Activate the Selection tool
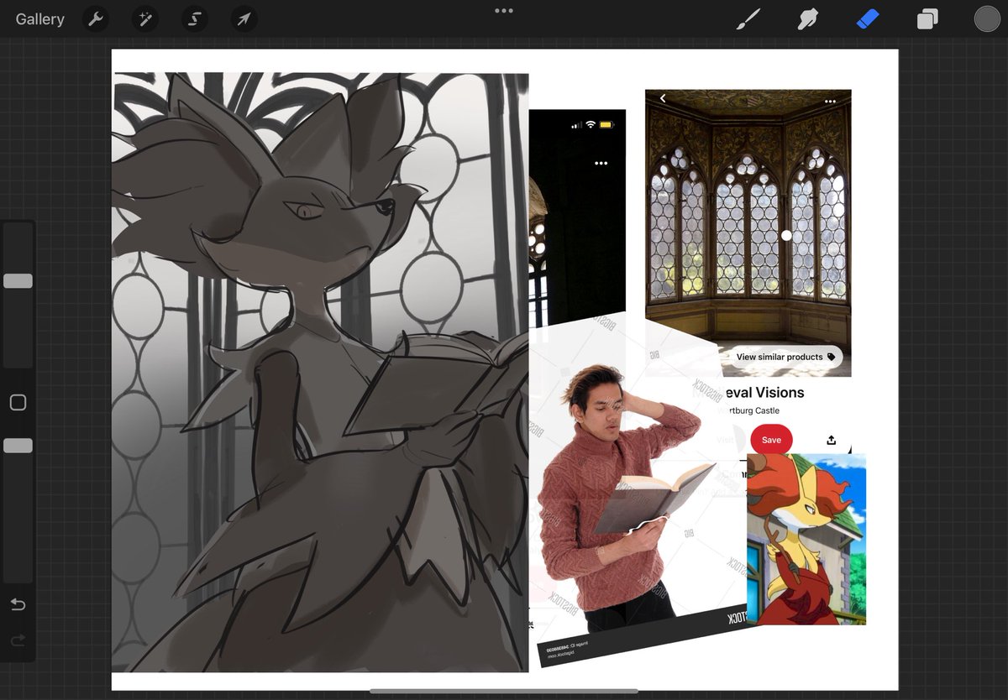 click(195, 19)
